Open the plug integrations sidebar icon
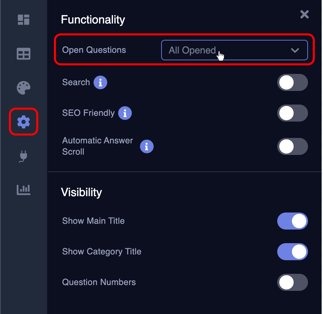The height and width of the screenshot is (314, 323). pyautogui.click(x=24, y=156)
